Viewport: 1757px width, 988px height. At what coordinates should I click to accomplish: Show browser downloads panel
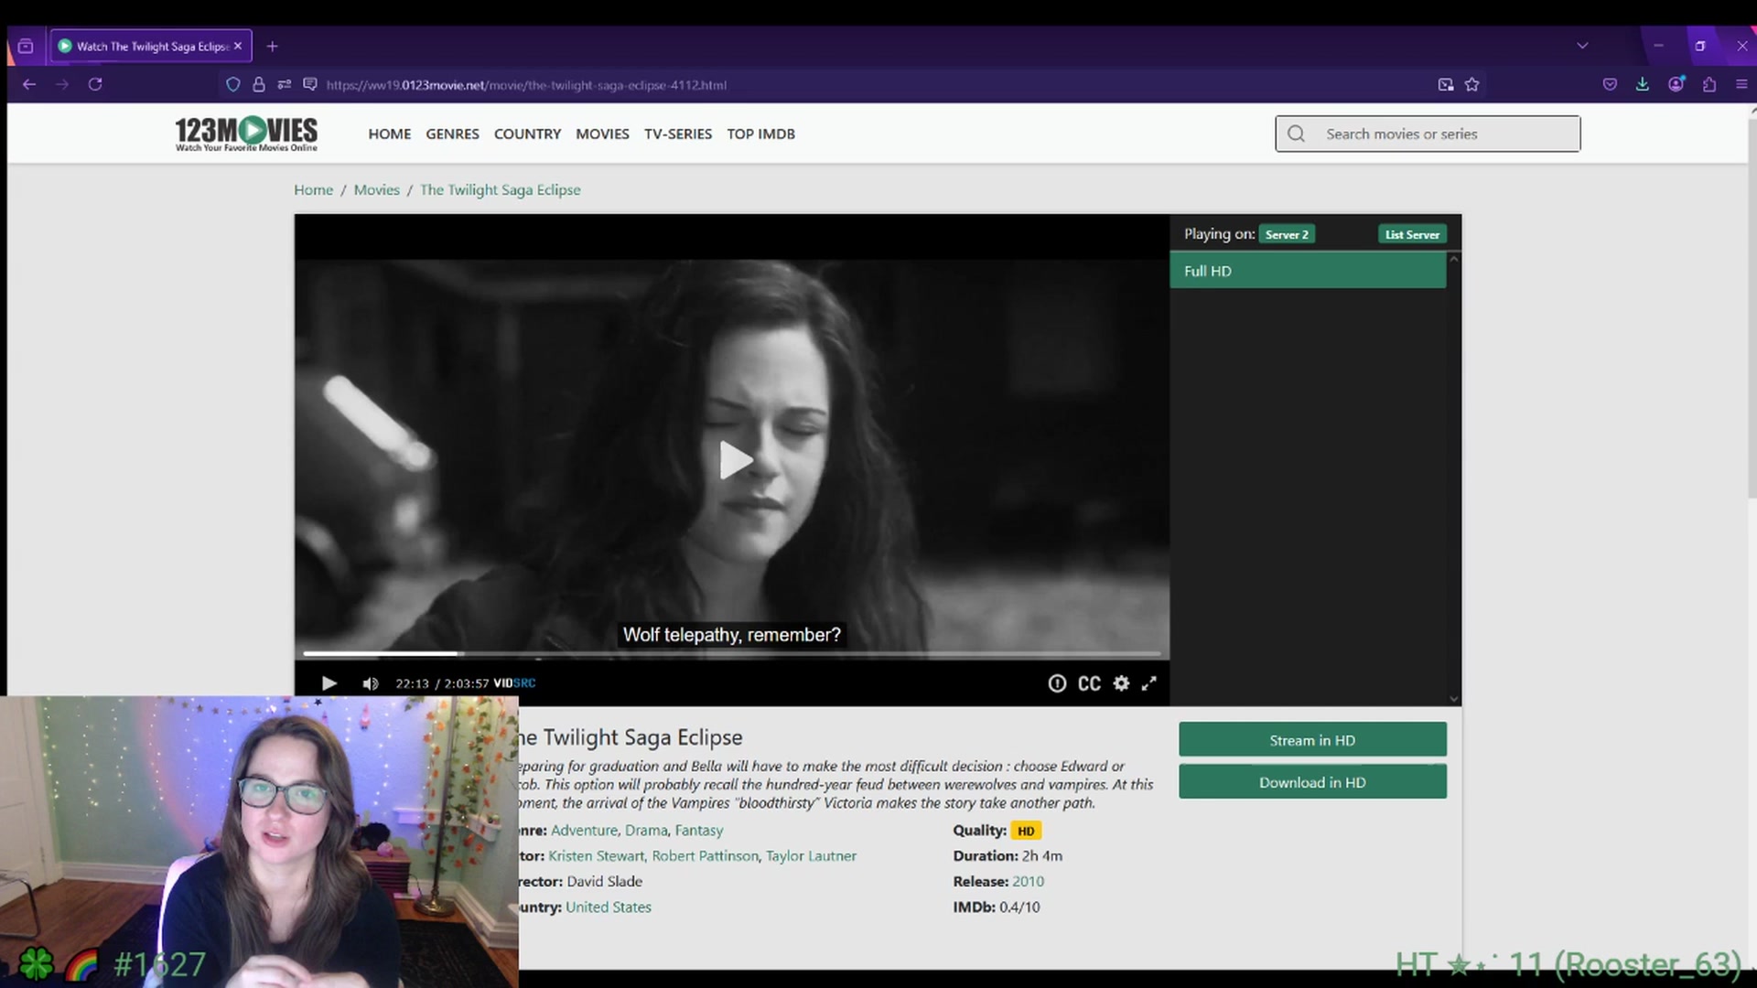(1643, 84)
